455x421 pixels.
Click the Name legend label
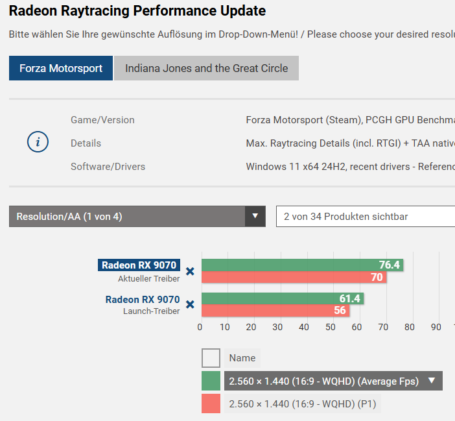(x=242, y=358)
